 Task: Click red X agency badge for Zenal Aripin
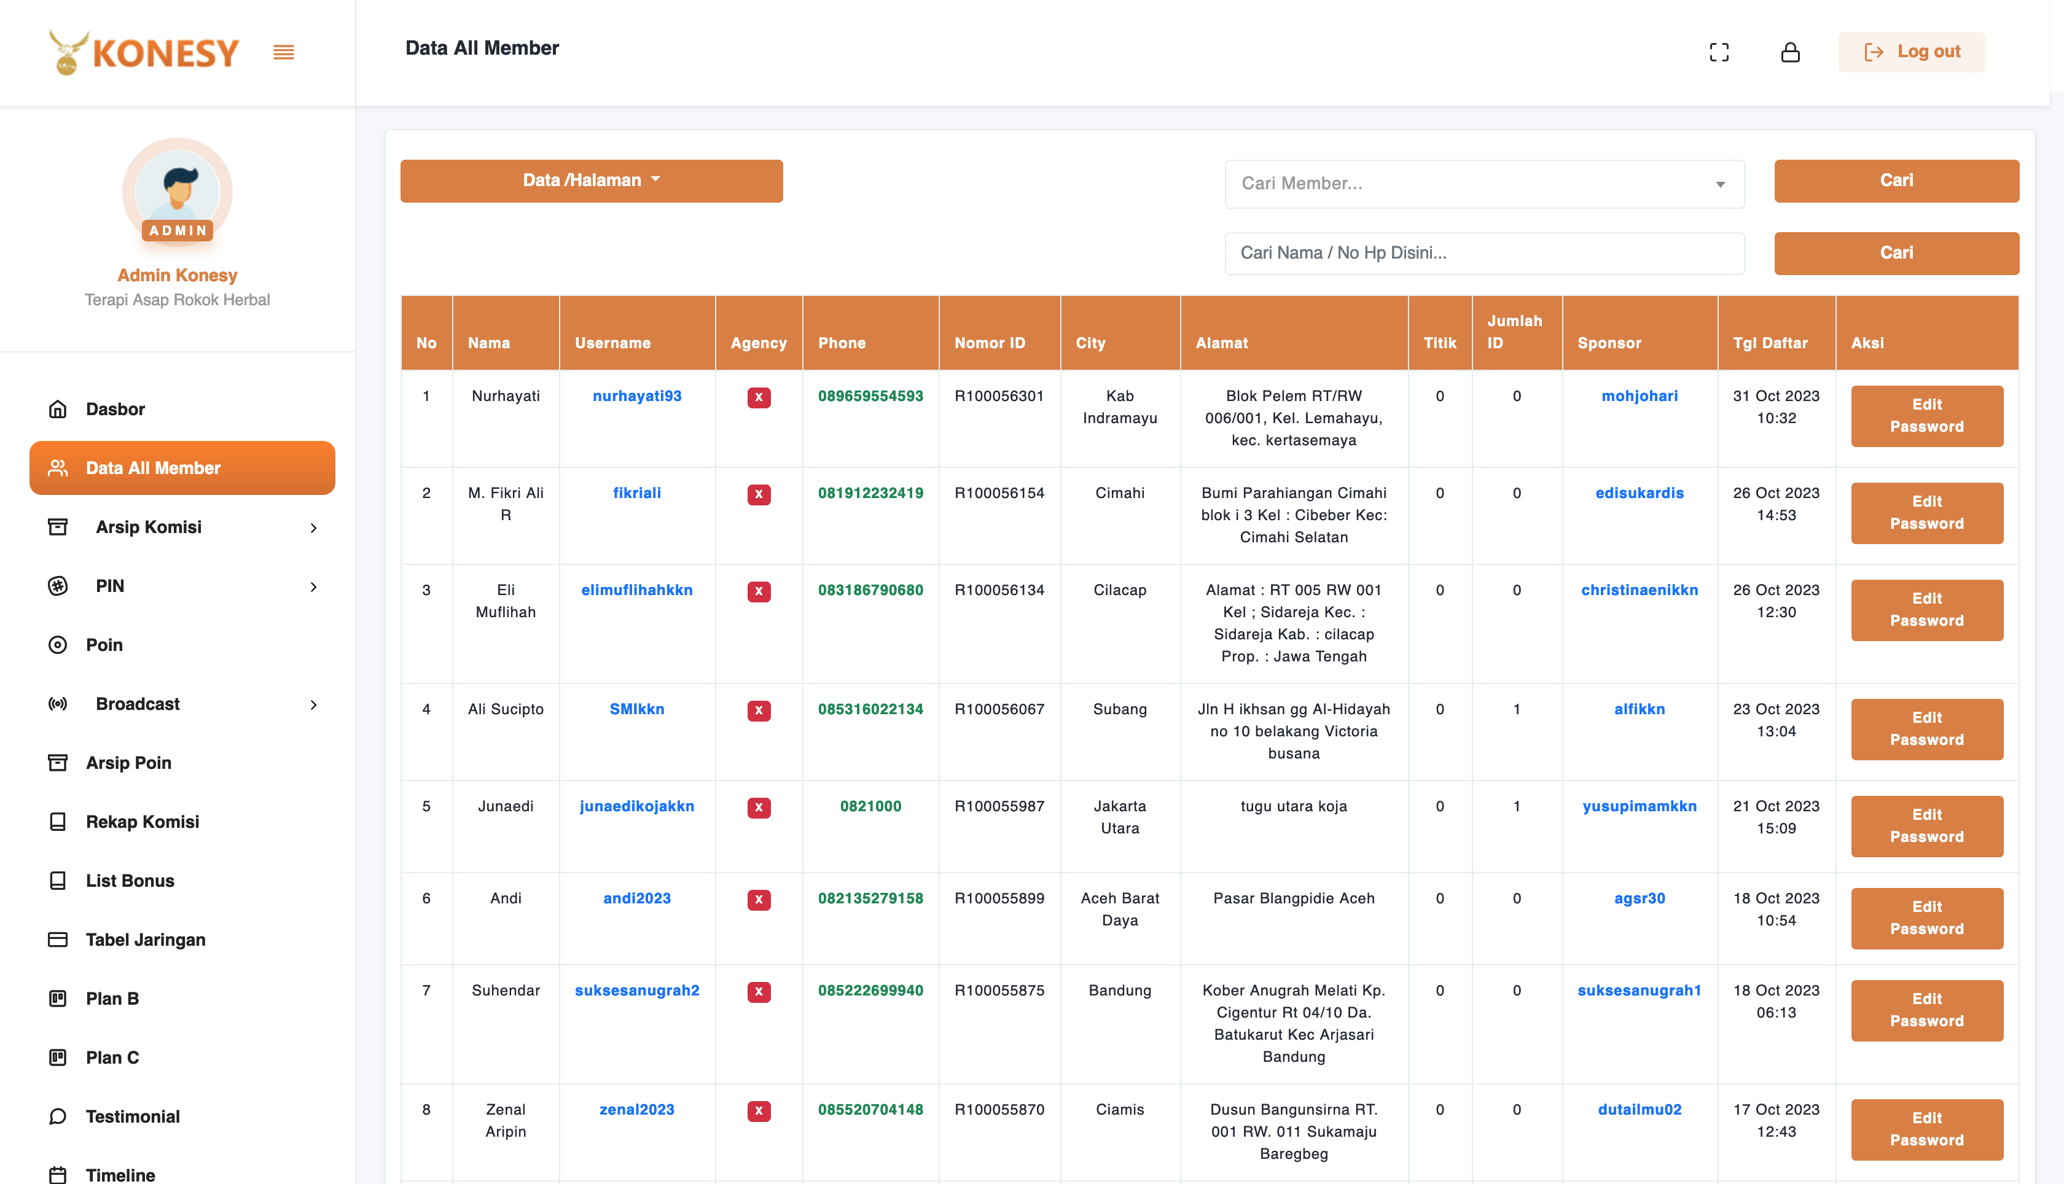coord(759,1111)
